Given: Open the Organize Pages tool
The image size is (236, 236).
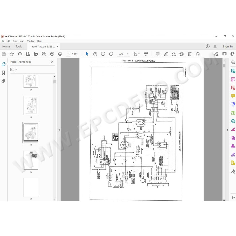Looking at the screenshot, I should coord(233,79).
